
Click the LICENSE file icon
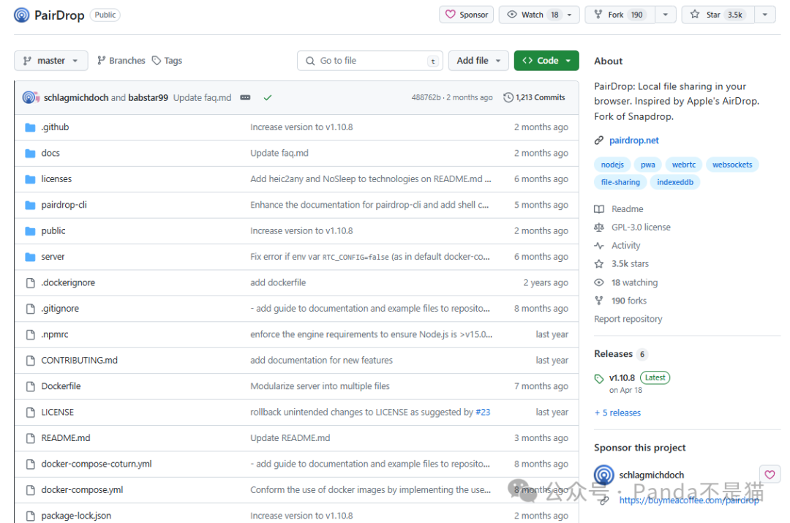(x=30, y=412)
